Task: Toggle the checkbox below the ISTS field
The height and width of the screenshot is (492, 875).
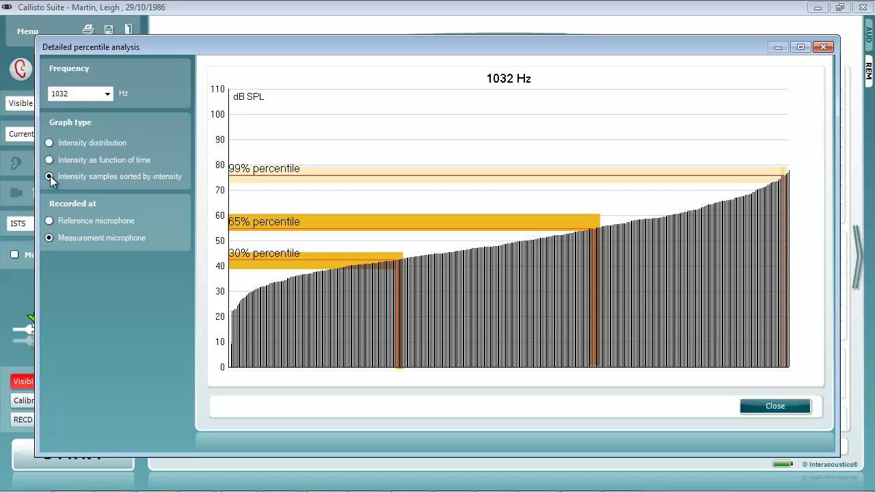Action: pos(14,255)
